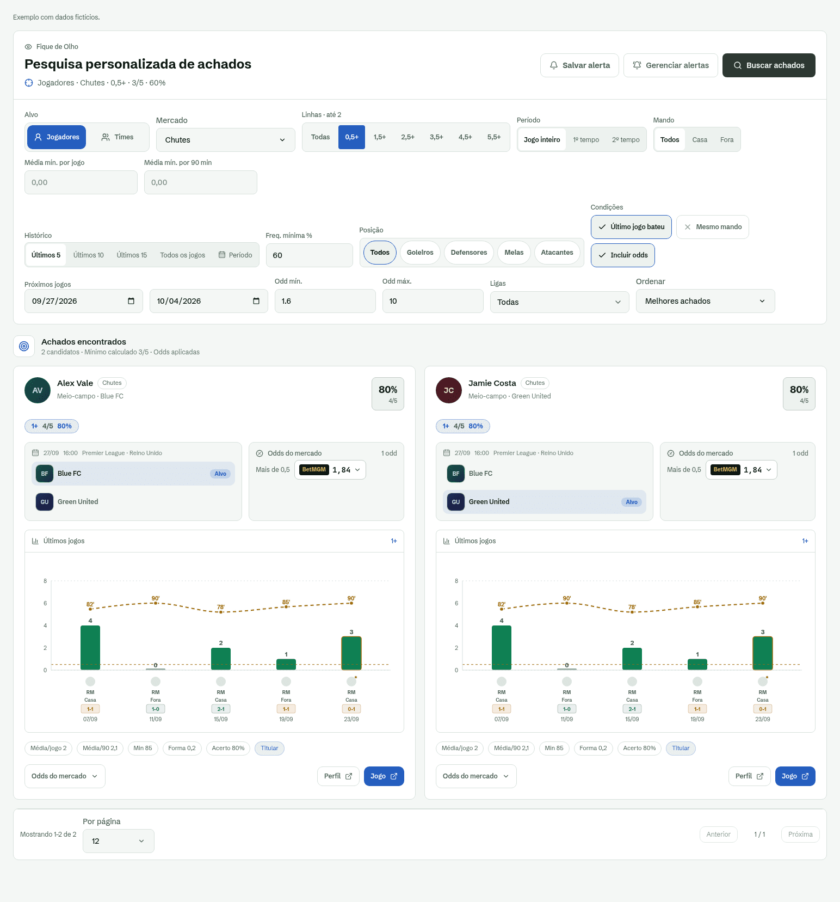Open the Ligas dropdown showing Todas
This screenshot has width=840, height=902.
(560, 302)
